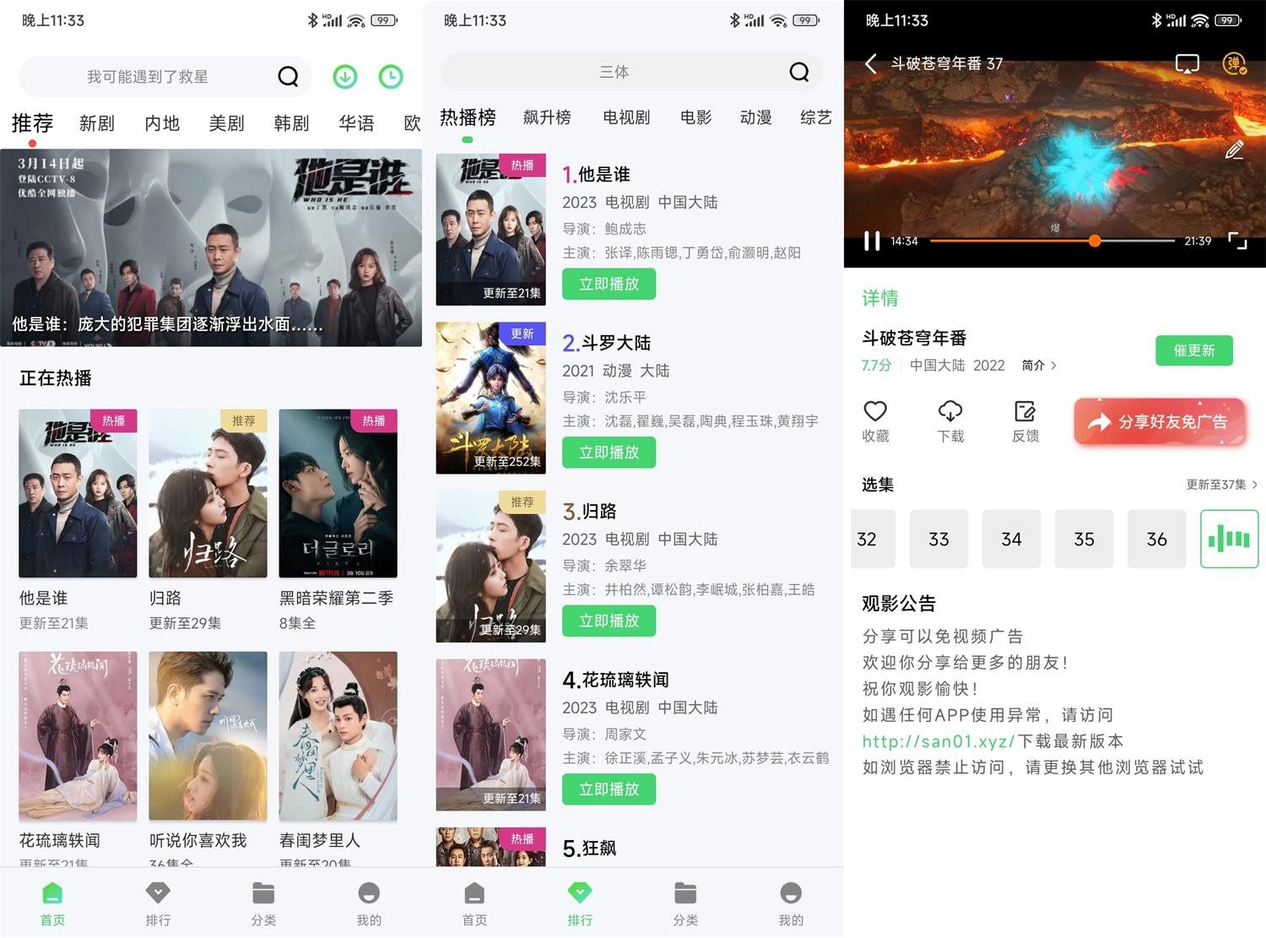Expand the 简介 synopsis chevron
Image resolution: width=1266 pixels, height=938 pixels.
(x=1040, y=366)
